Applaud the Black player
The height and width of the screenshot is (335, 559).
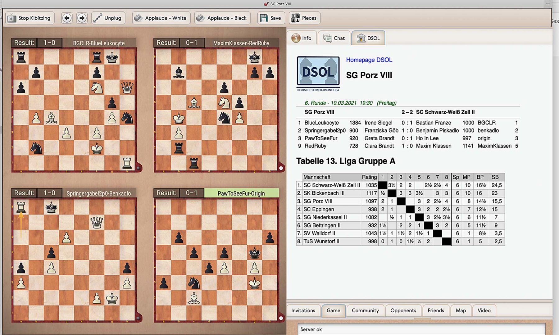point(222,18)
